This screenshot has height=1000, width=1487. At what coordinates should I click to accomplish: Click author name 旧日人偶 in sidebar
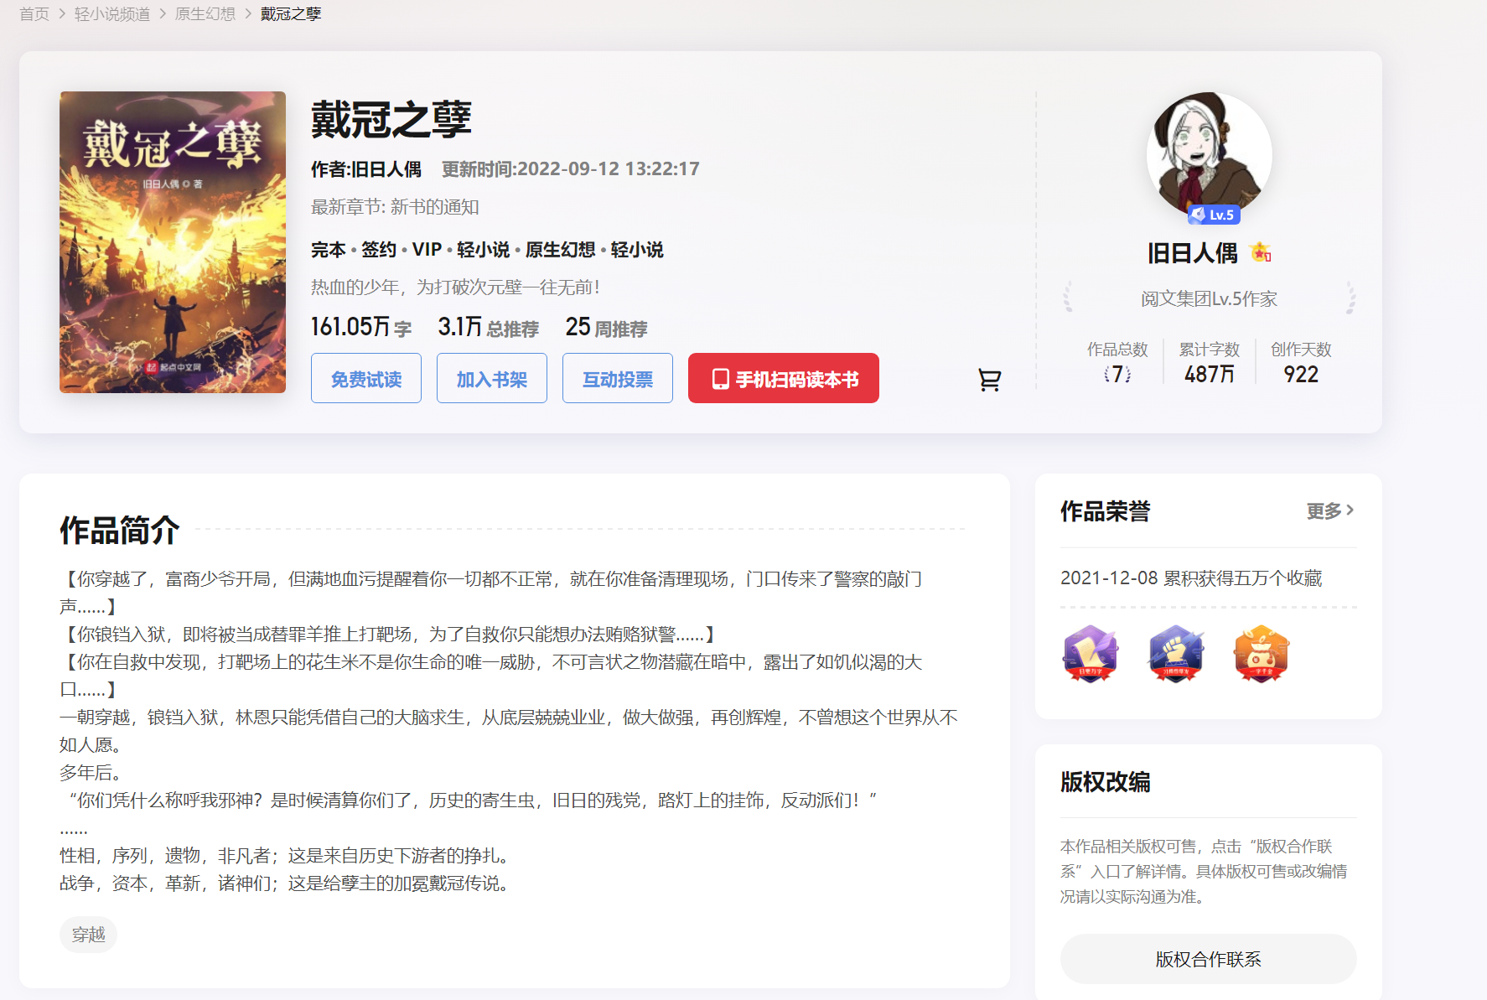[x=1193, y=252]
